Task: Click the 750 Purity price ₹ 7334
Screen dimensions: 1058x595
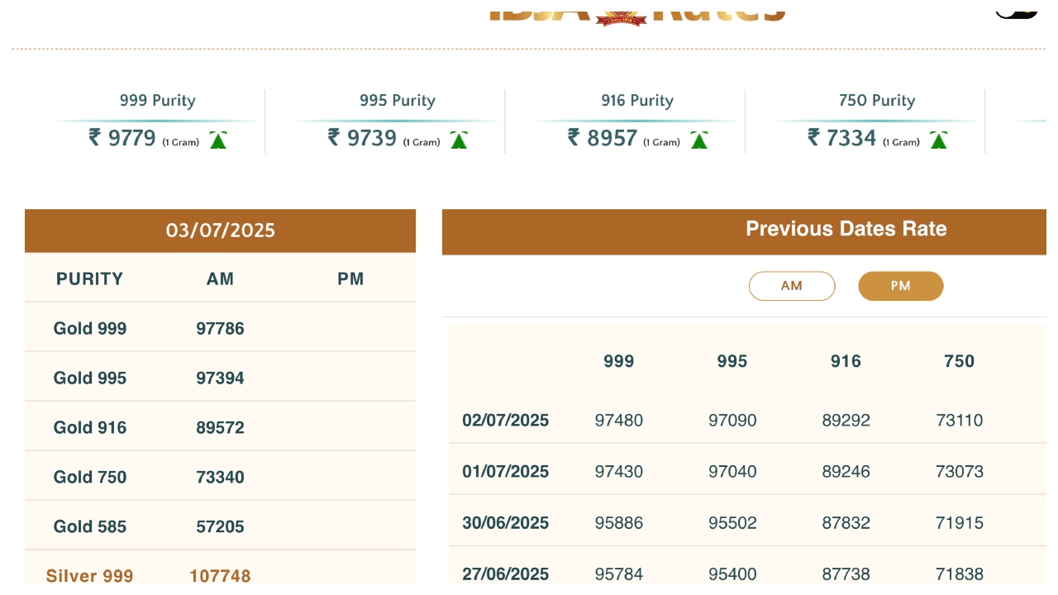Action: pos(841,138)
